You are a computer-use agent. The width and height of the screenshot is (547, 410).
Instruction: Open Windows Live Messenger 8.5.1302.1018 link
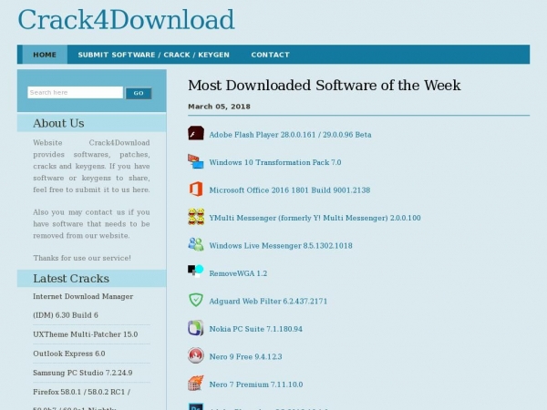(x=281, y=246)
